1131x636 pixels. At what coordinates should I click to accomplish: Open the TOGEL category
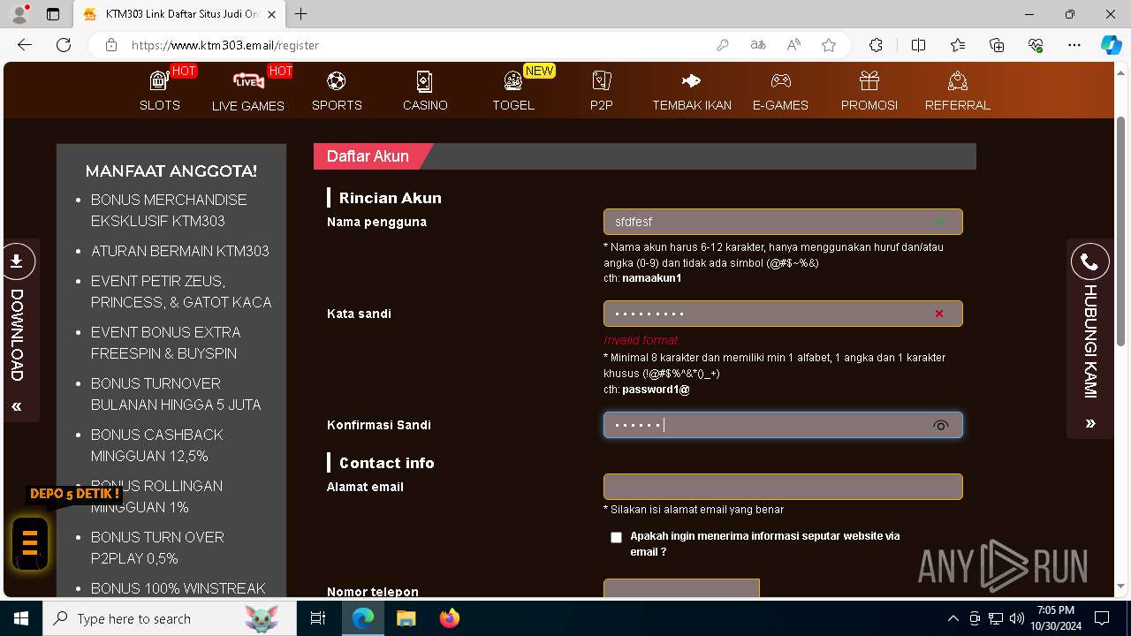(513, 91)
